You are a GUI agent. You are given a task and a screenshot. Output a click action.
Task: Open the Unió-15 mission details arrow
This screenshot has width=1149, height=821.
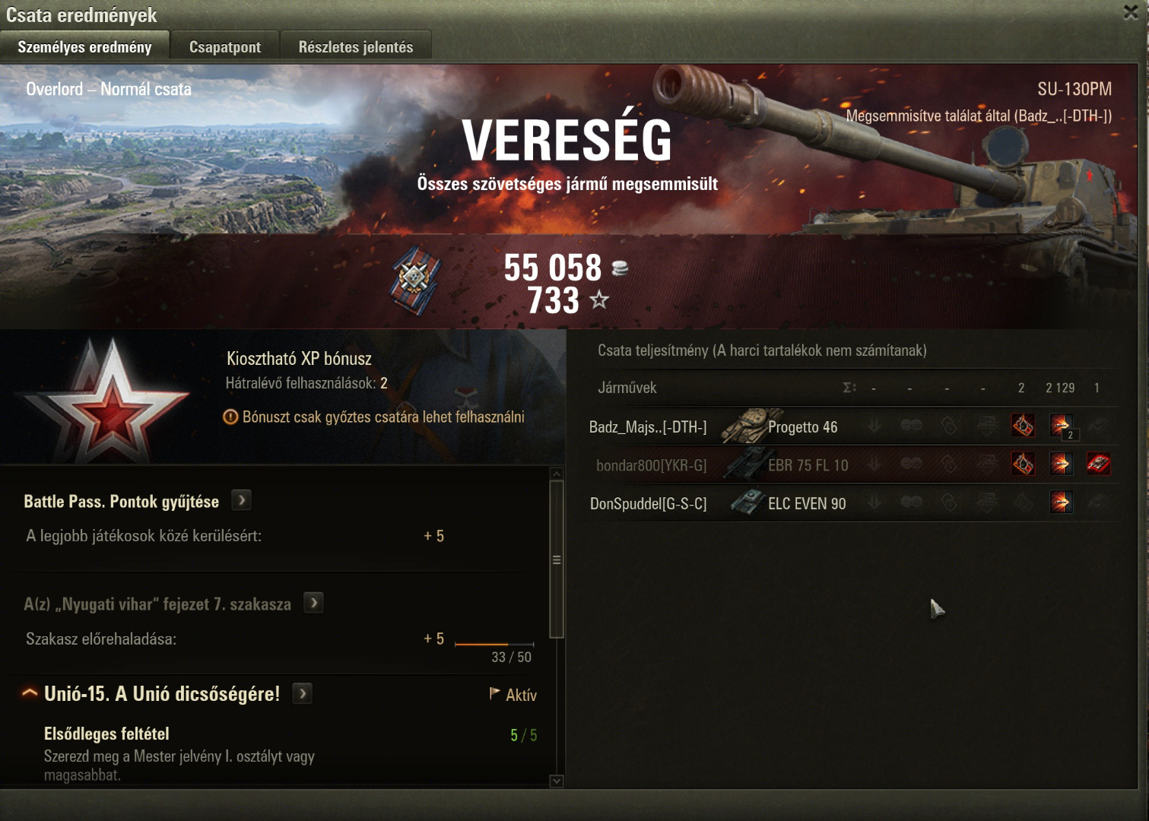302,693
